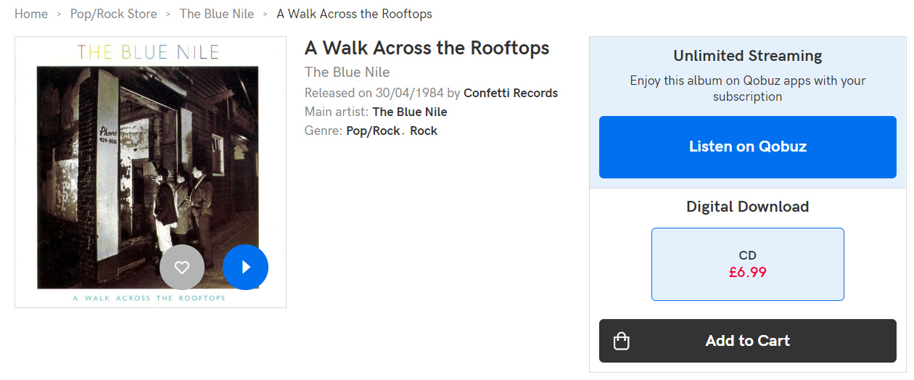Select the CD quality download option

click(748, 264)
